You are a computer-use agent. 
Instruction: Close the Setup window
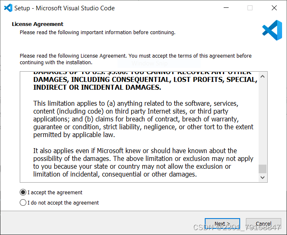click(274, 8)
